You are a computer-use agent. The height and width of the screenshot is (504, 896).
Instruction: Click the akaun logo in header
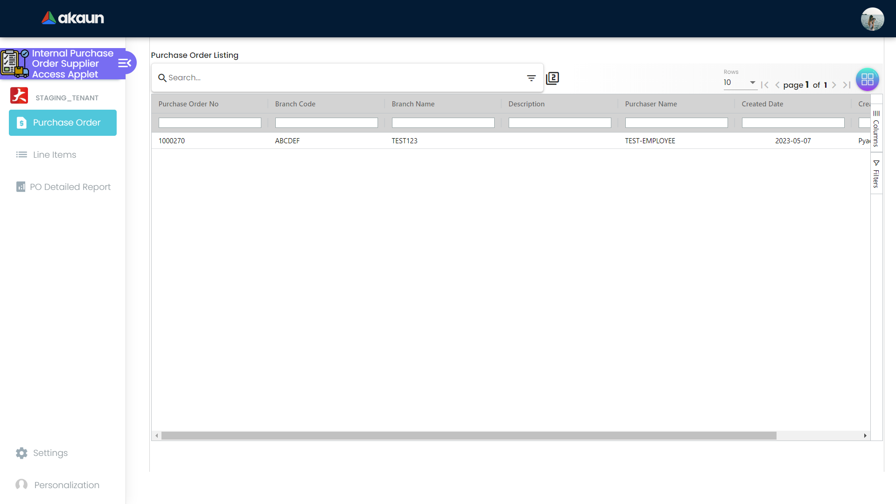click(x=73, y=18)
